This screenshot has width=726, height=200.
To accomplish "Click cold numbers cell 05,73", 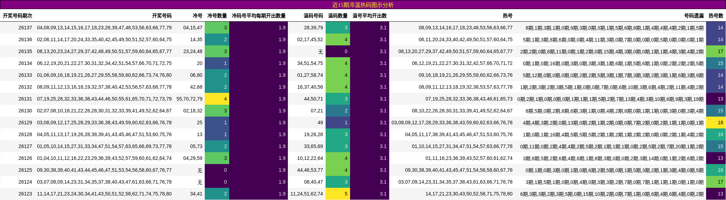I will click(x=196, y=146).
